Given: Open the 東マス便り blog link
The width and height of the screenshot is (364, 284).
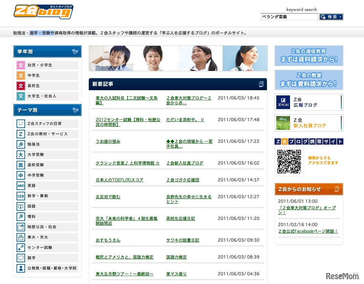Looking at the screenshot, I should pyautogui.click(x=176, y=274).
